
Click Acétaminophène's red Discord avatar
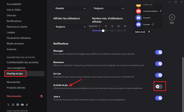[139, 11]
